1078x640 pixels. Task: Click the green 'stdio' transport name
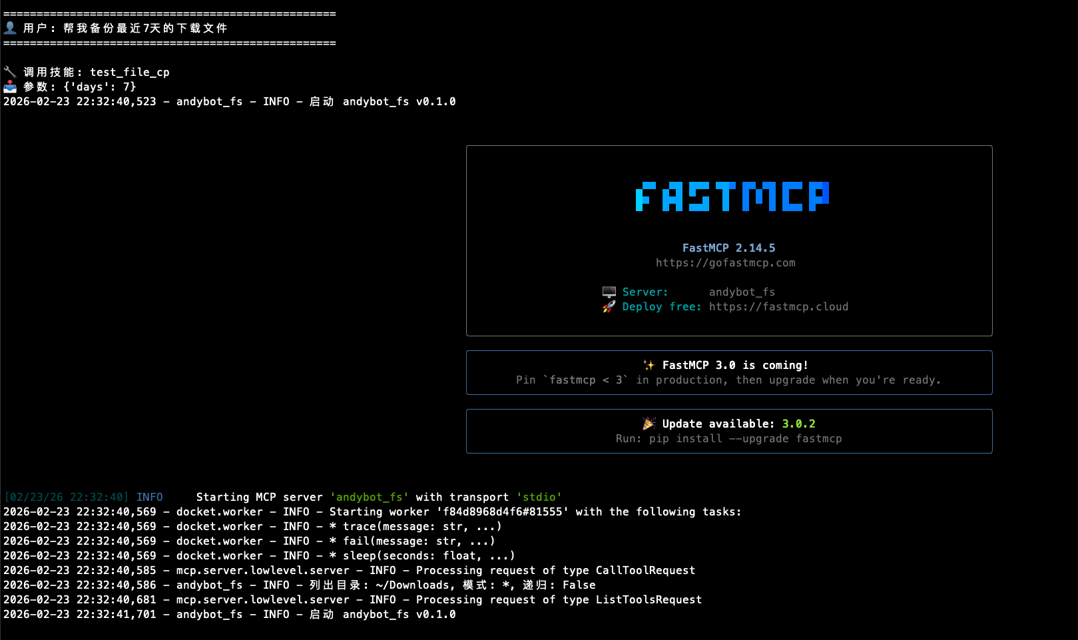point(539,497)
